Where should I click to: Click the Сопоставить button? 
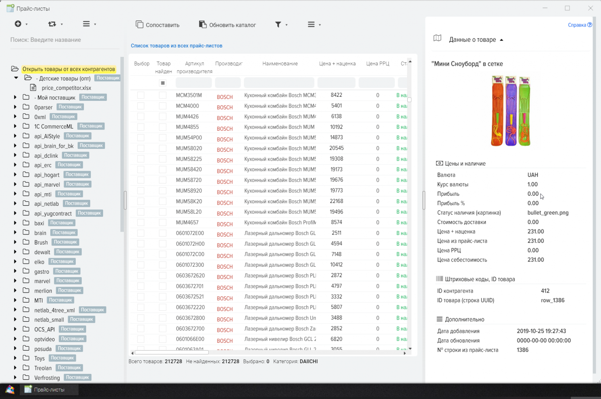[x=157, y=25]
